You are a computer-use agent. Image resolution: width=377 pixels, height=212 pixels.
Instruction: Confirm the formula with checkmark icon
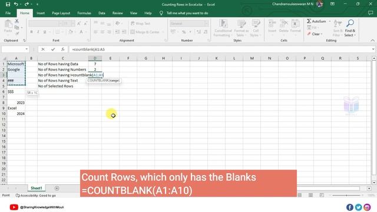[x=53, y=49]
